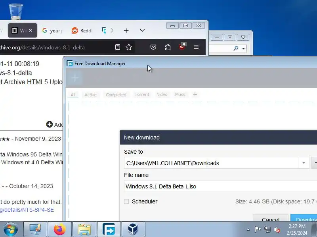Open the Windows Start menu
Image resolution: width=317 pixels, height=237 pixels.
click(x=11, y=229)
